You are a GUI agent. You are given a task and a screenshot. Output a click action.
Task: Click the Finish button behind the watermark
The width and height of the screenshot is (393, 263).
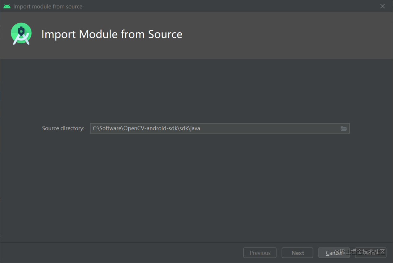coord(371,253)
